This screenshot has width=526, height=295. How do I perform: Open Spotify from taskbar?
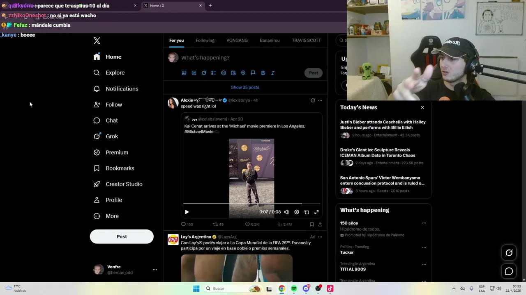point(294,288)
